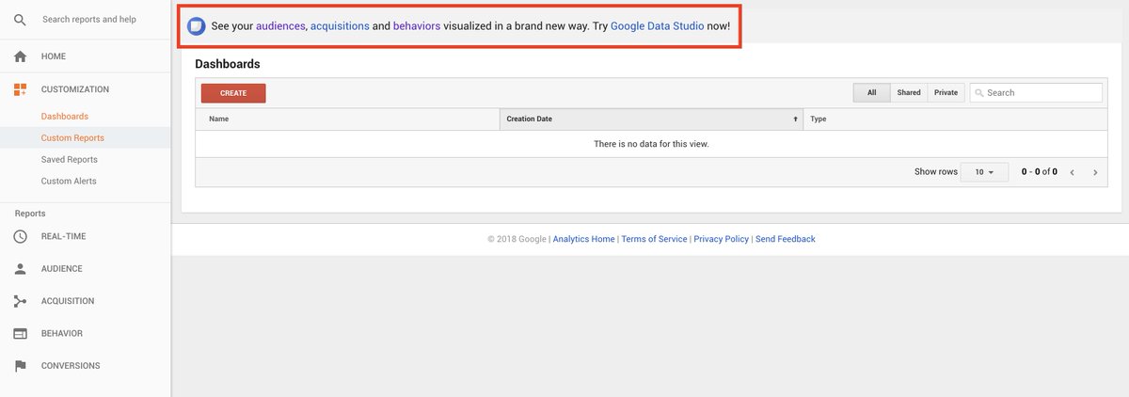The image size is (1129, 397).
Task: Click the Behavior window icon
Action: (x=20, y=333)
